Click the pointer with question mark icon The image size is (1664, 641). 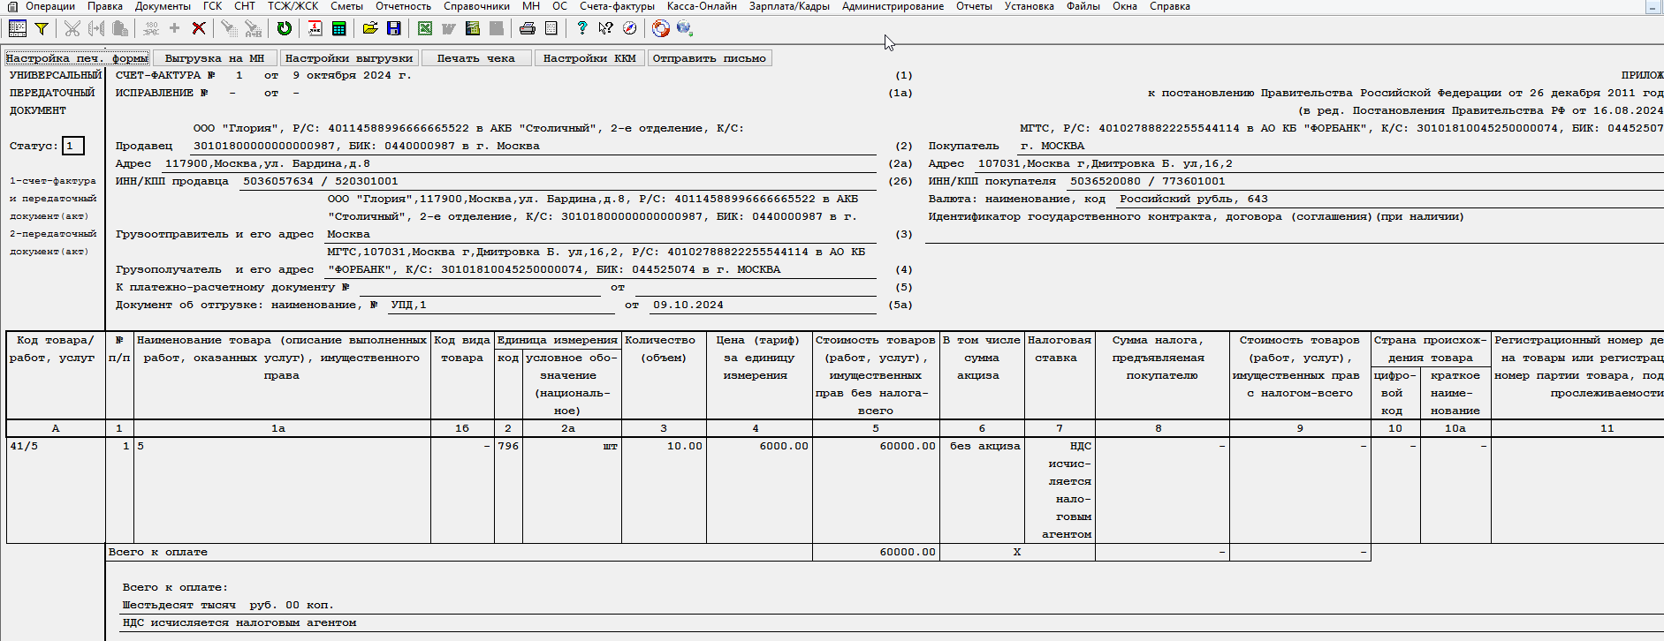click(605, 28)
